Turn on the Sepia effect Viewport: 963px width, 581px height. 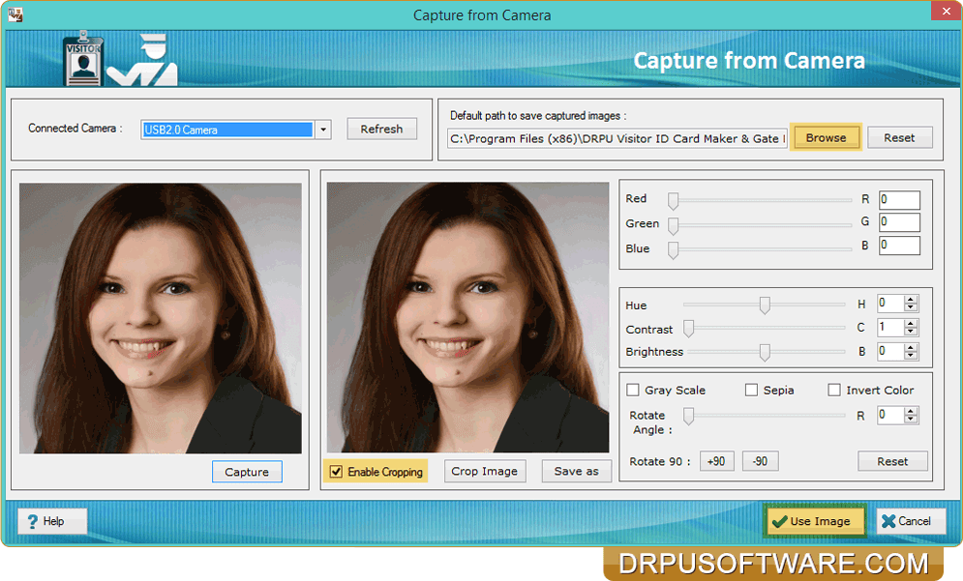coord(751,390)
